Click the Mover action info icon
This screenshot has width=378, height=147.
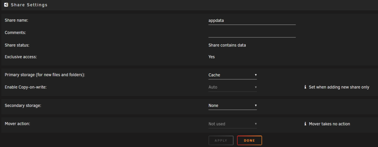click(x=305, y=124)
